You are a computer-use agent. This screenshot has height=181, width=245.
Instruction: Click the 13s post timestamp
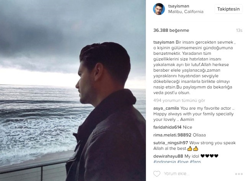pos(239,30)
